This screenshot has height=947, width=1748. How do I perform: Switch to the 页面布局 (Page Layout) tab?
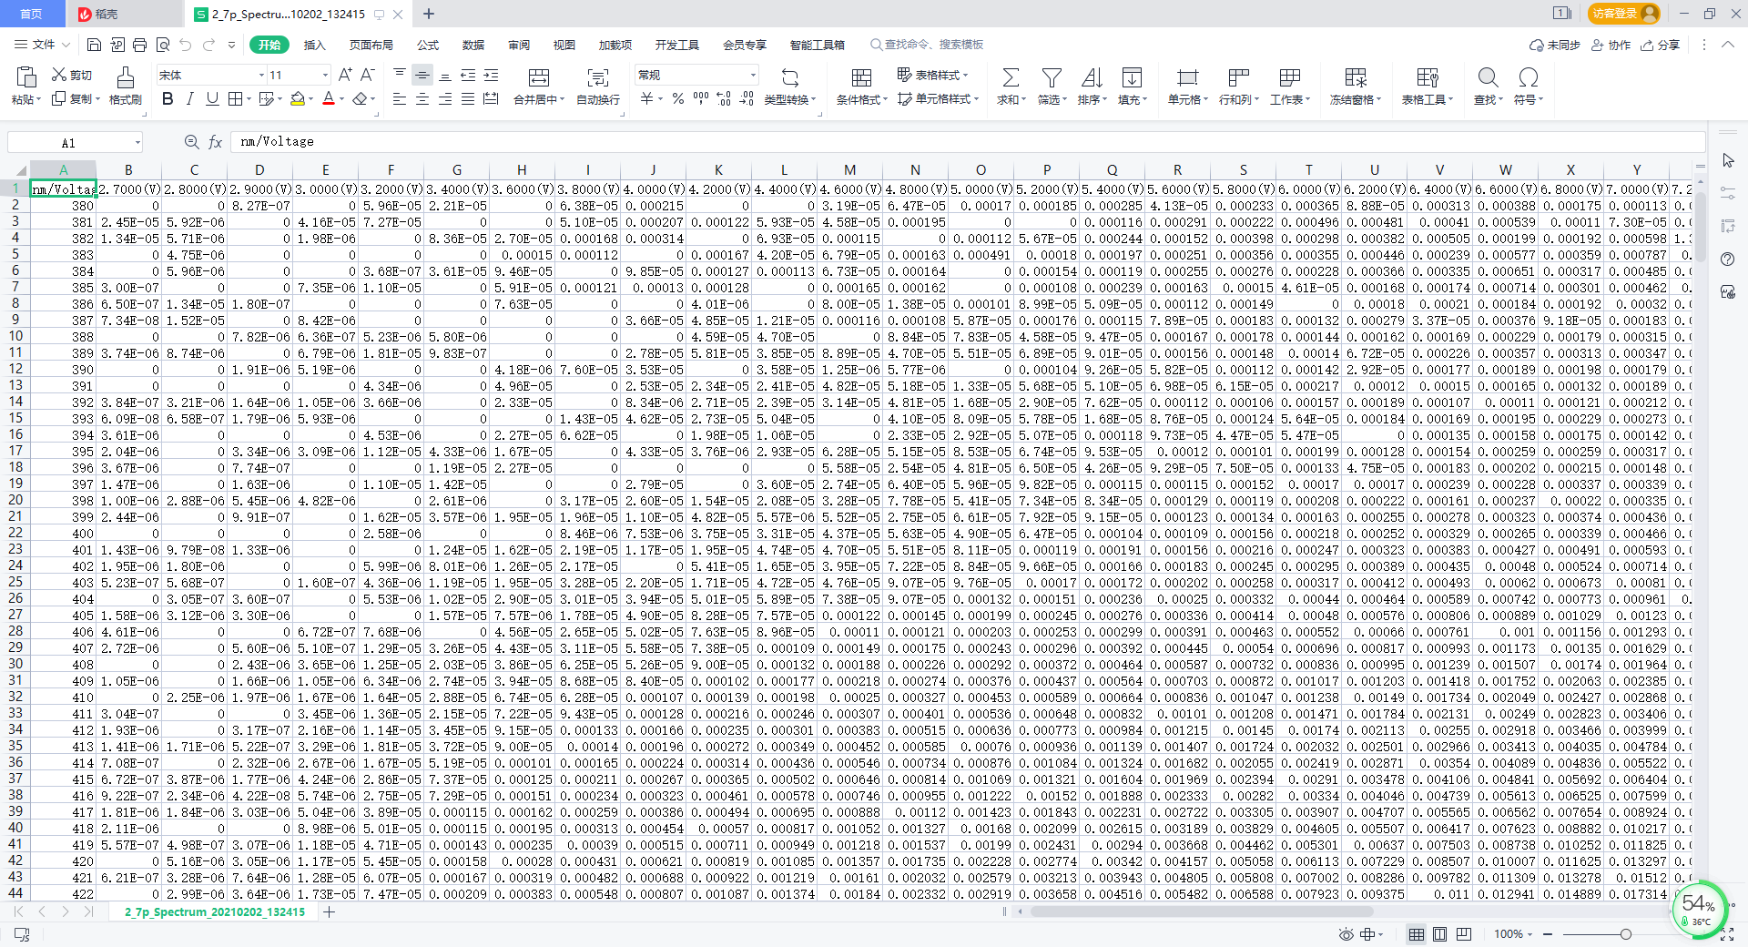(x=371, y=45)
